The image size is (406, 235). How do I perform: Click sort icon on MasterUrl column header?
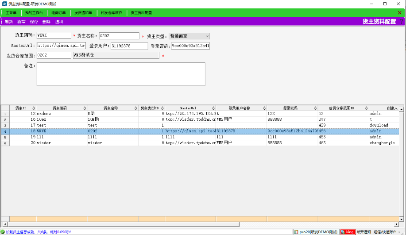point(213,108)
